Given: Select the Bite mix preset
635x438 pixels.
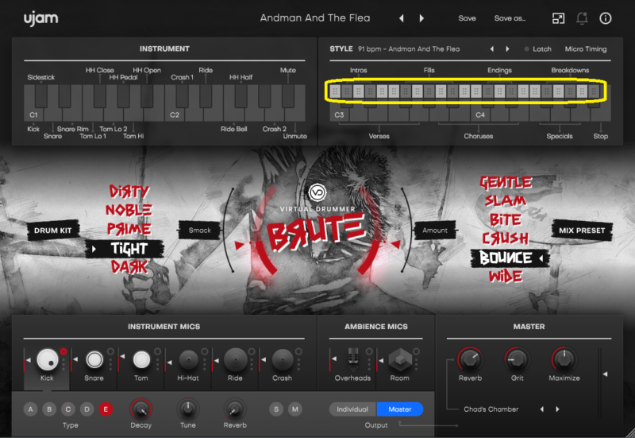Looking at the screenshot, I should coord(506,219).
